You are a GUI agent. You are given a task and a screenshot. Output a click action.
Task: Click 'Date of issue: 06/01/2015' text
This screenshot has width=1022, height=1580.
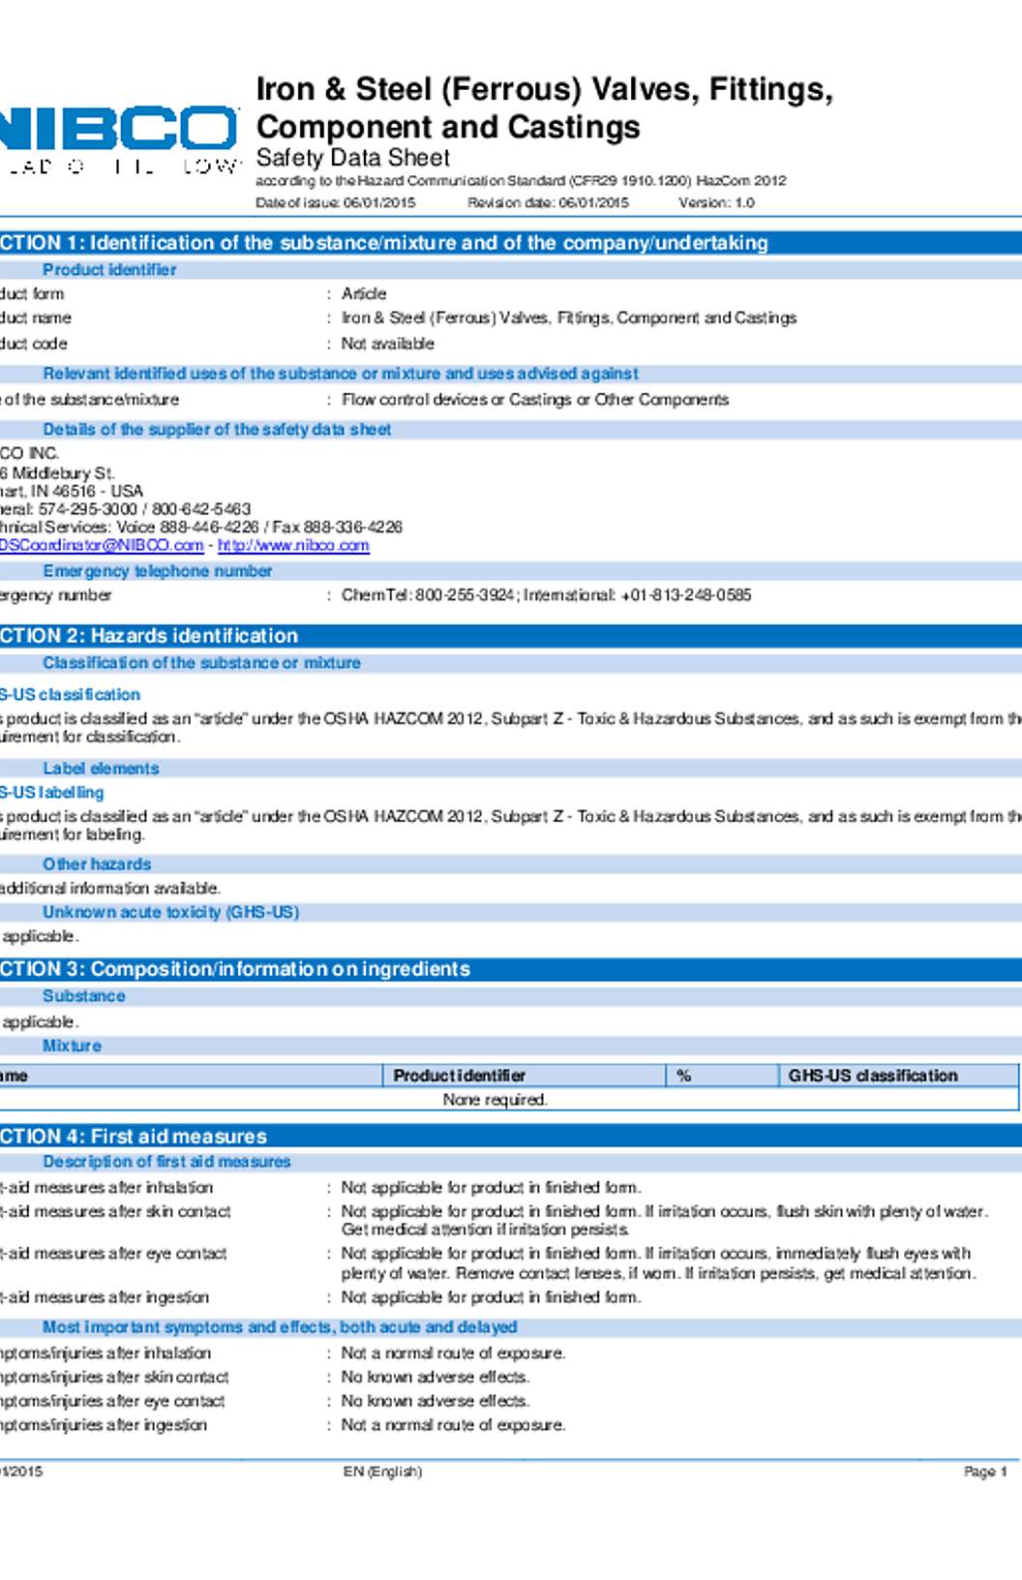[x=336, y=203]
